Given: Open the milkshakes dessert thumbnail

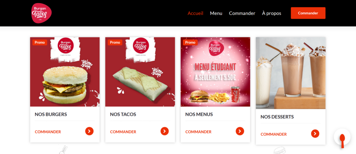Looking at the screenshot, I should coord(291,73).
